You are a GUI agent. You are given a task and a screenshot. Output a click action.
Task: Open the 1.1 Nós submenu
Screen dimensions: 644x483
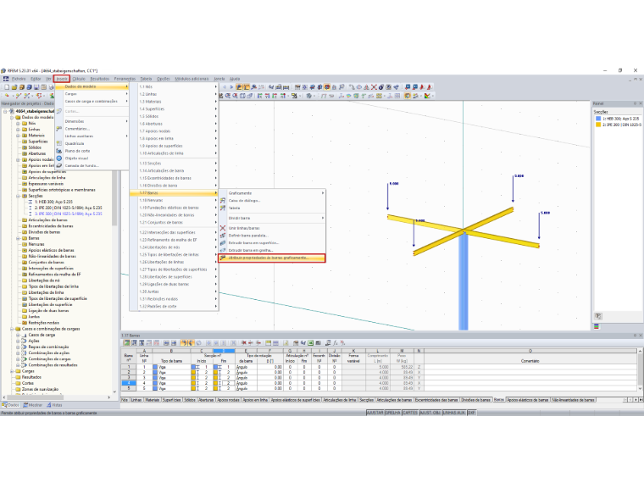(175, 87)
